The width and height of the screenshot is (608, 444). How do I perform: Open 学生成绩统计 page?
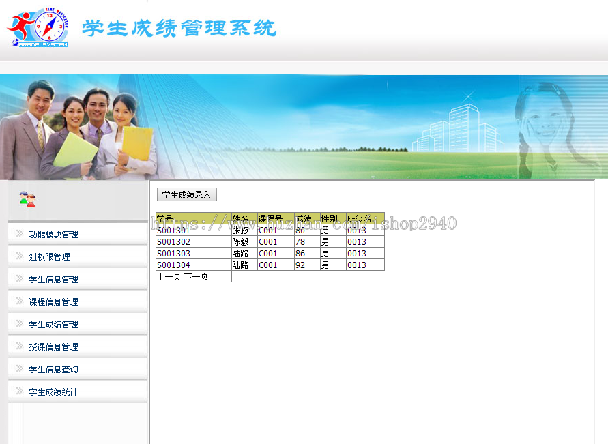pos(53,391)
